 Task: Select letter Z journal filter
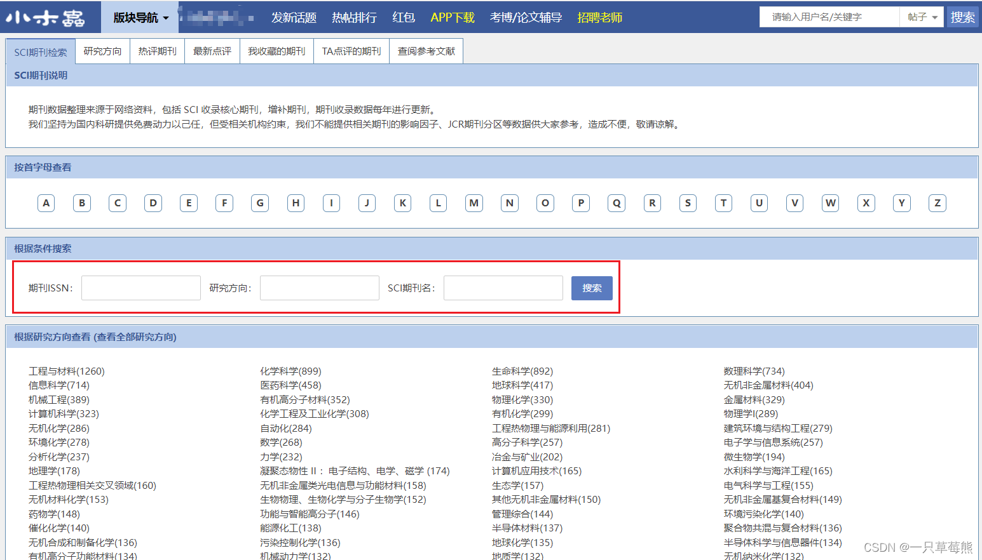click(x=938, y=203)
